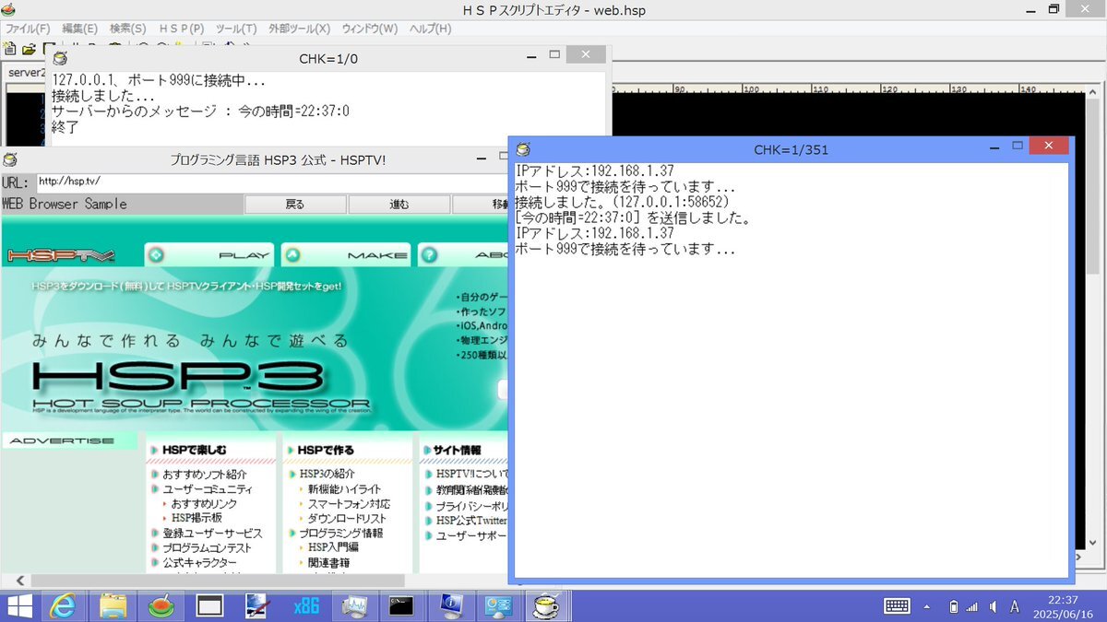Open the MAKE tab on HSPTV page

click(x=346, y=255)
